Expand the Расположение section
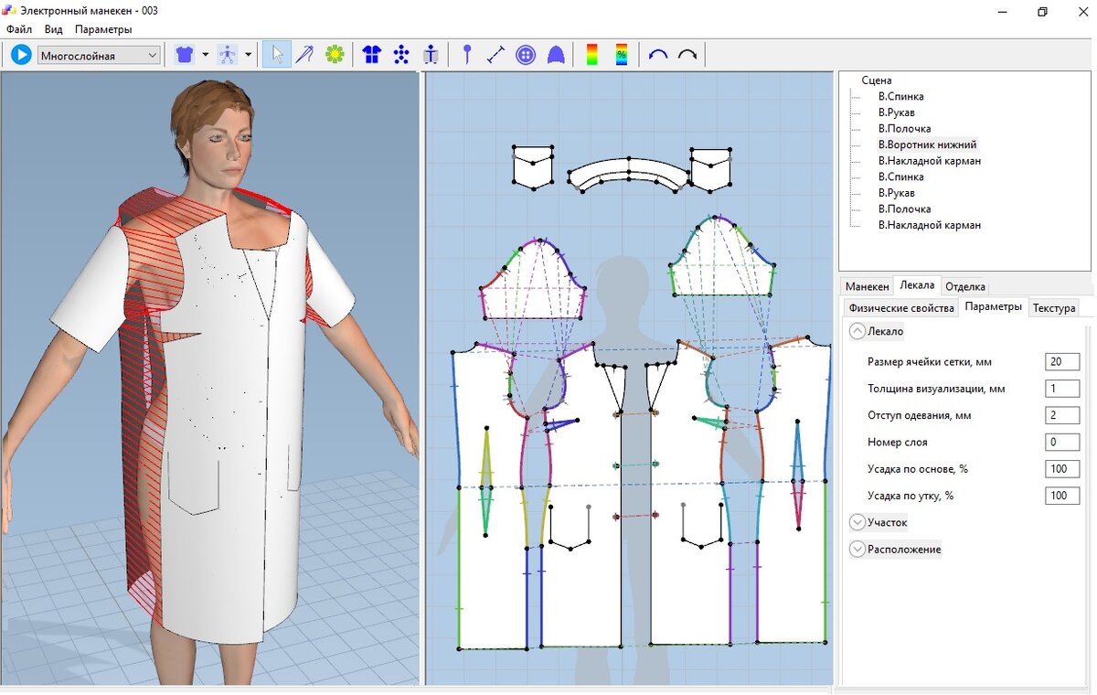The height and width of the screenshot is (695, 1097). point(857,549)
